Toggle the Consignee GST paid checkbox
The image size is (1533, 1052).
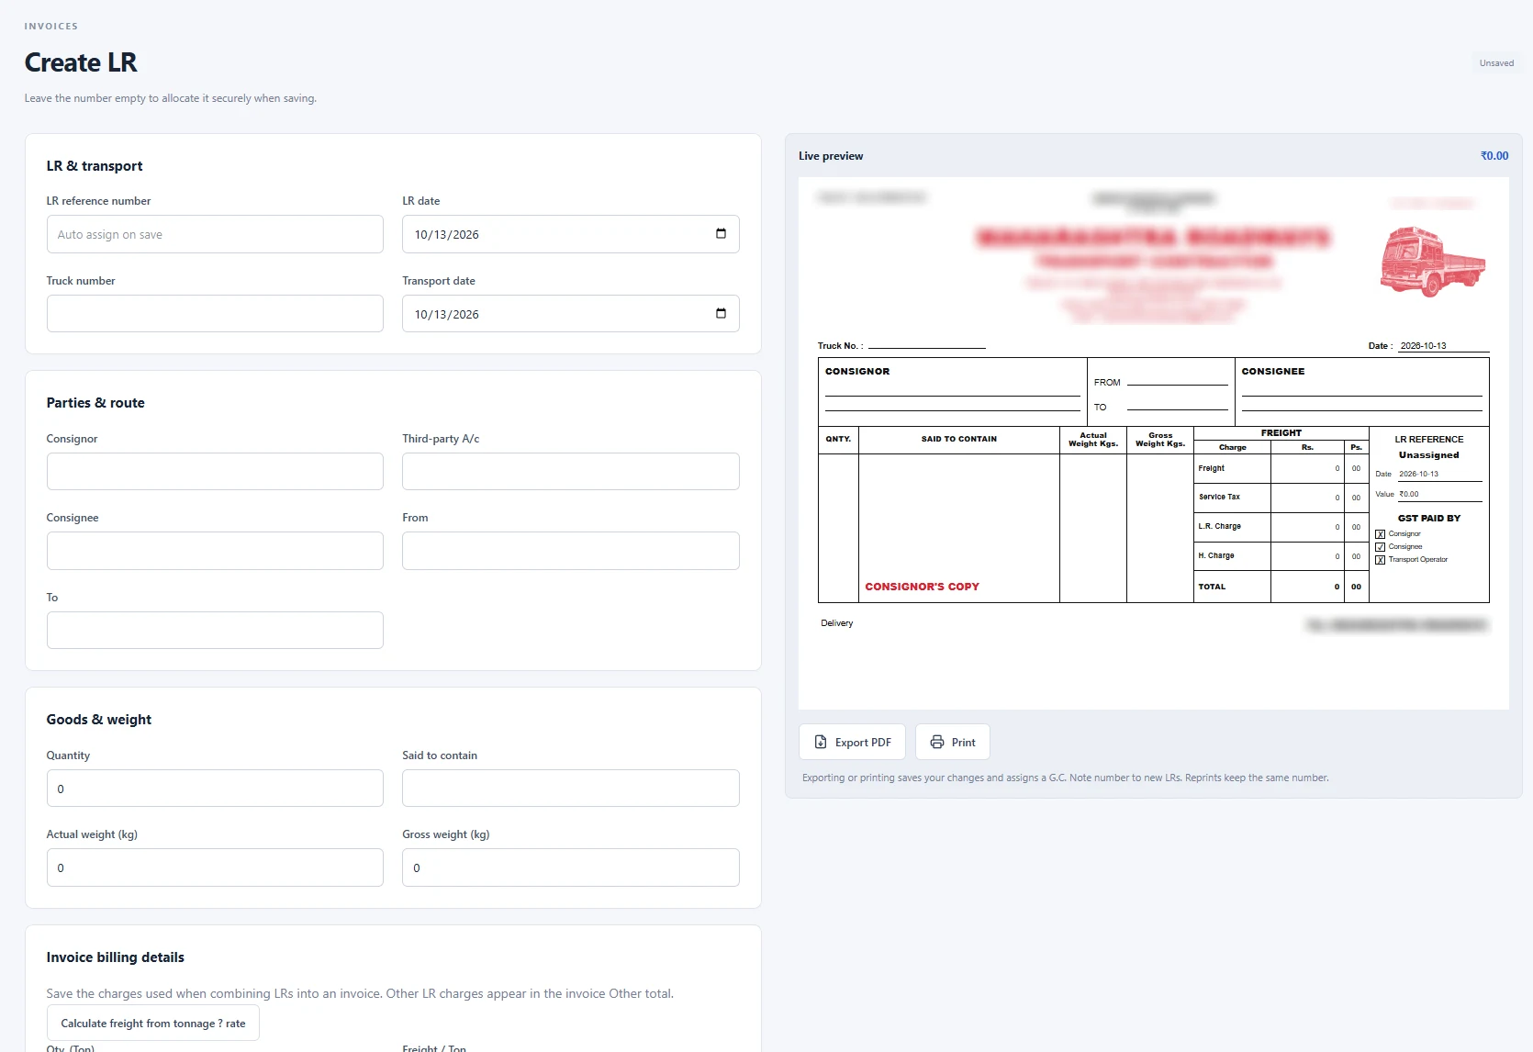tap(1380, 547)
